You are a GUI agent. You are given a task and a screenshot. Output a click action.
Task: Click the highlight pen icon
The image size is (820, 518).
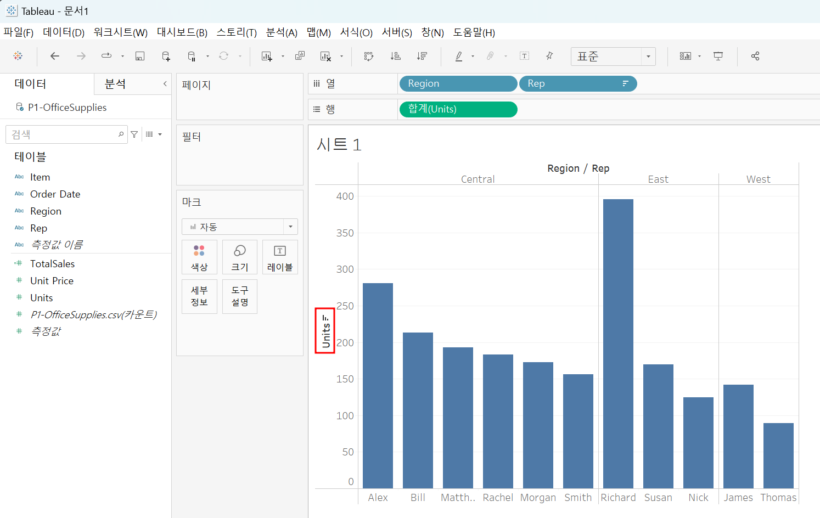pyautogui.click(x=459, y=56)
